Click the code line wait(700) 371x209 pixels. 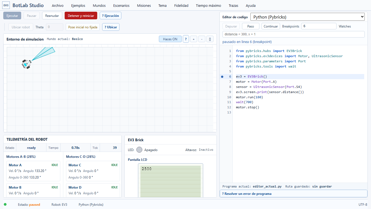pyautogui.click(x=244, y=102)
